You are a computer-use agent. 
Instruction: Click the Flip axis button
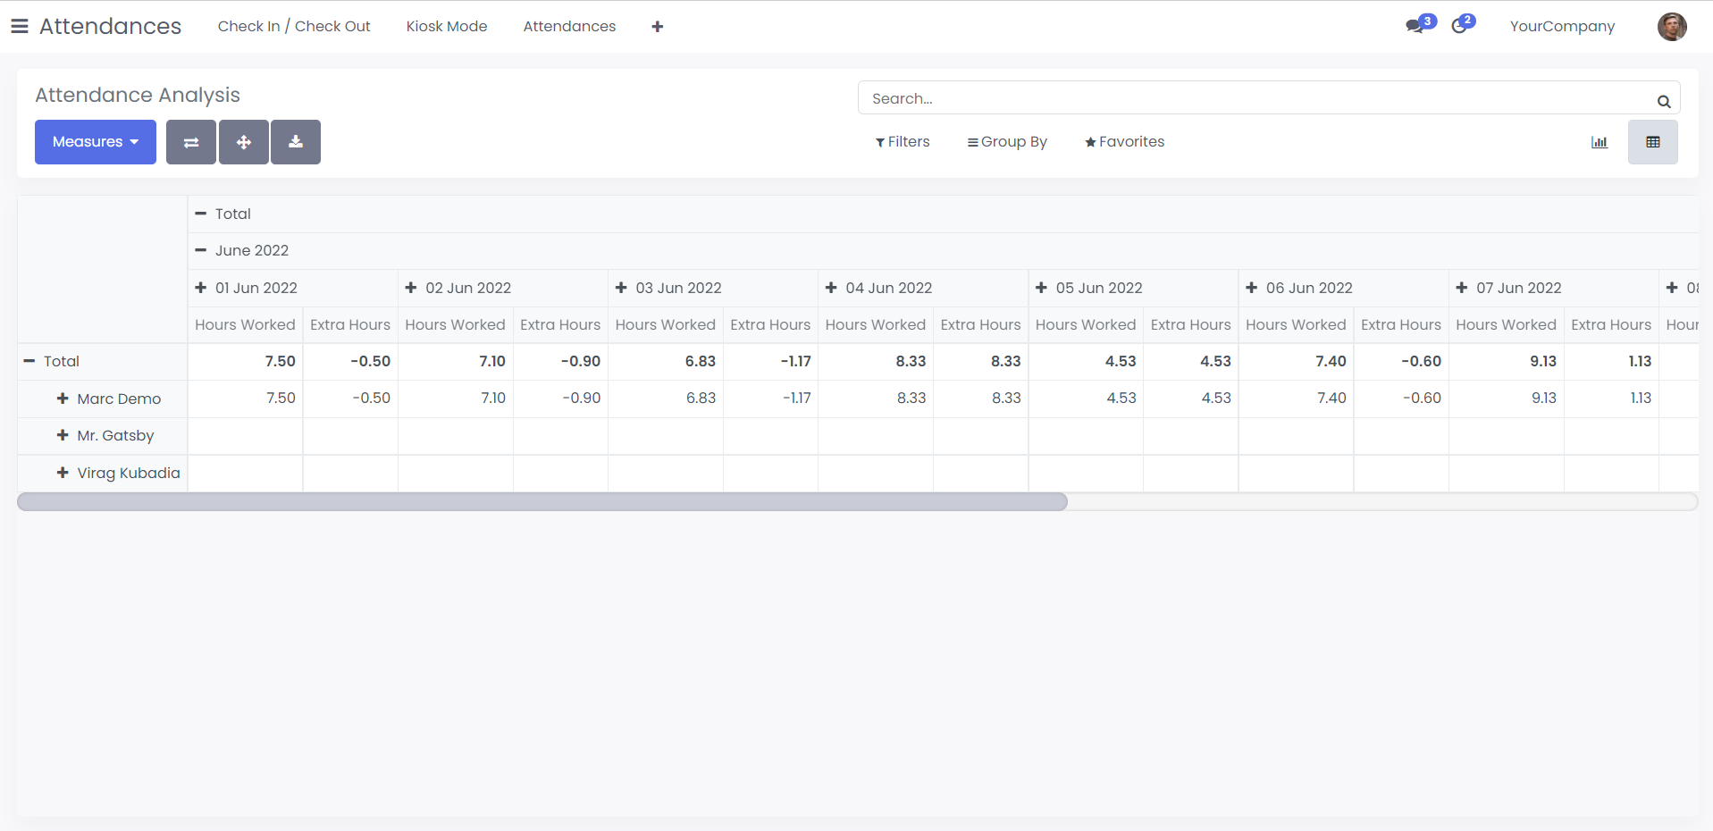tap(191, 142)
